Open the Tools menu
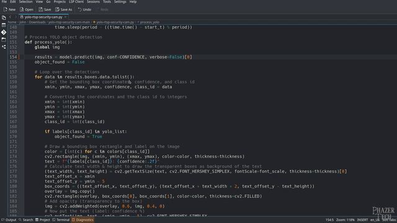This screenshot has height=223, width=397. [107, 2]
